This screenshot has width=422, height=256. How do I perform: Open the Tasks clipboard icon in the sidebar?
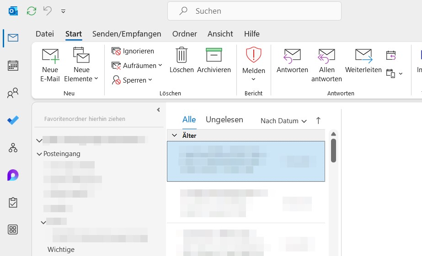pyautogui.click(x=13, y=203)
